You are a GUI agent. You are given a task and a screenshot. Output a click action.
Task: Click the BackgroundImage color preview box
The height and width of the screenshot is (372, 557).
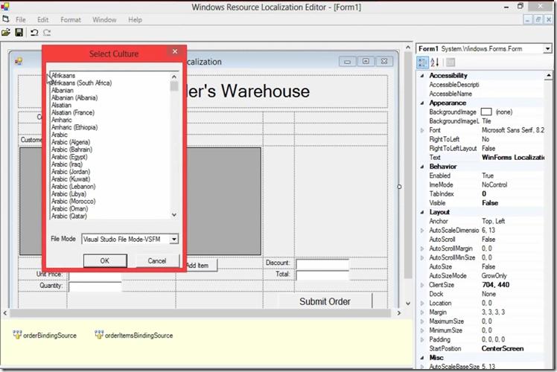[x=486, y=112]
